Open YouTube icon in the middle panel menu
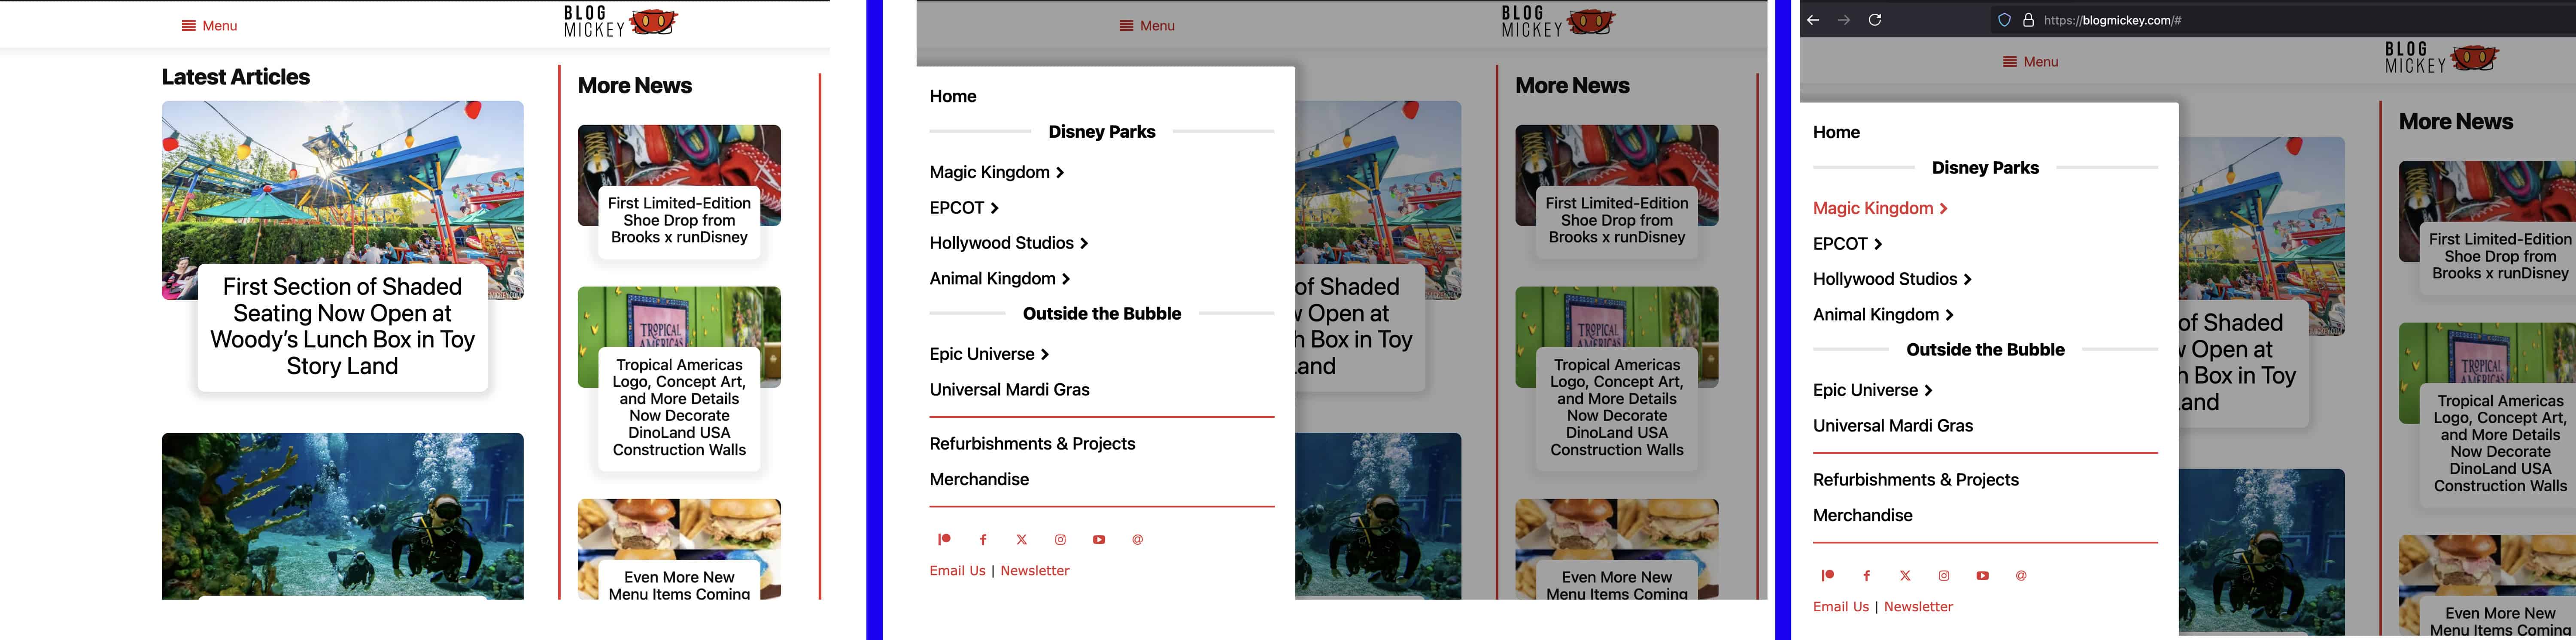This screenshot has width=2576, height=640. coord(1099,539)
